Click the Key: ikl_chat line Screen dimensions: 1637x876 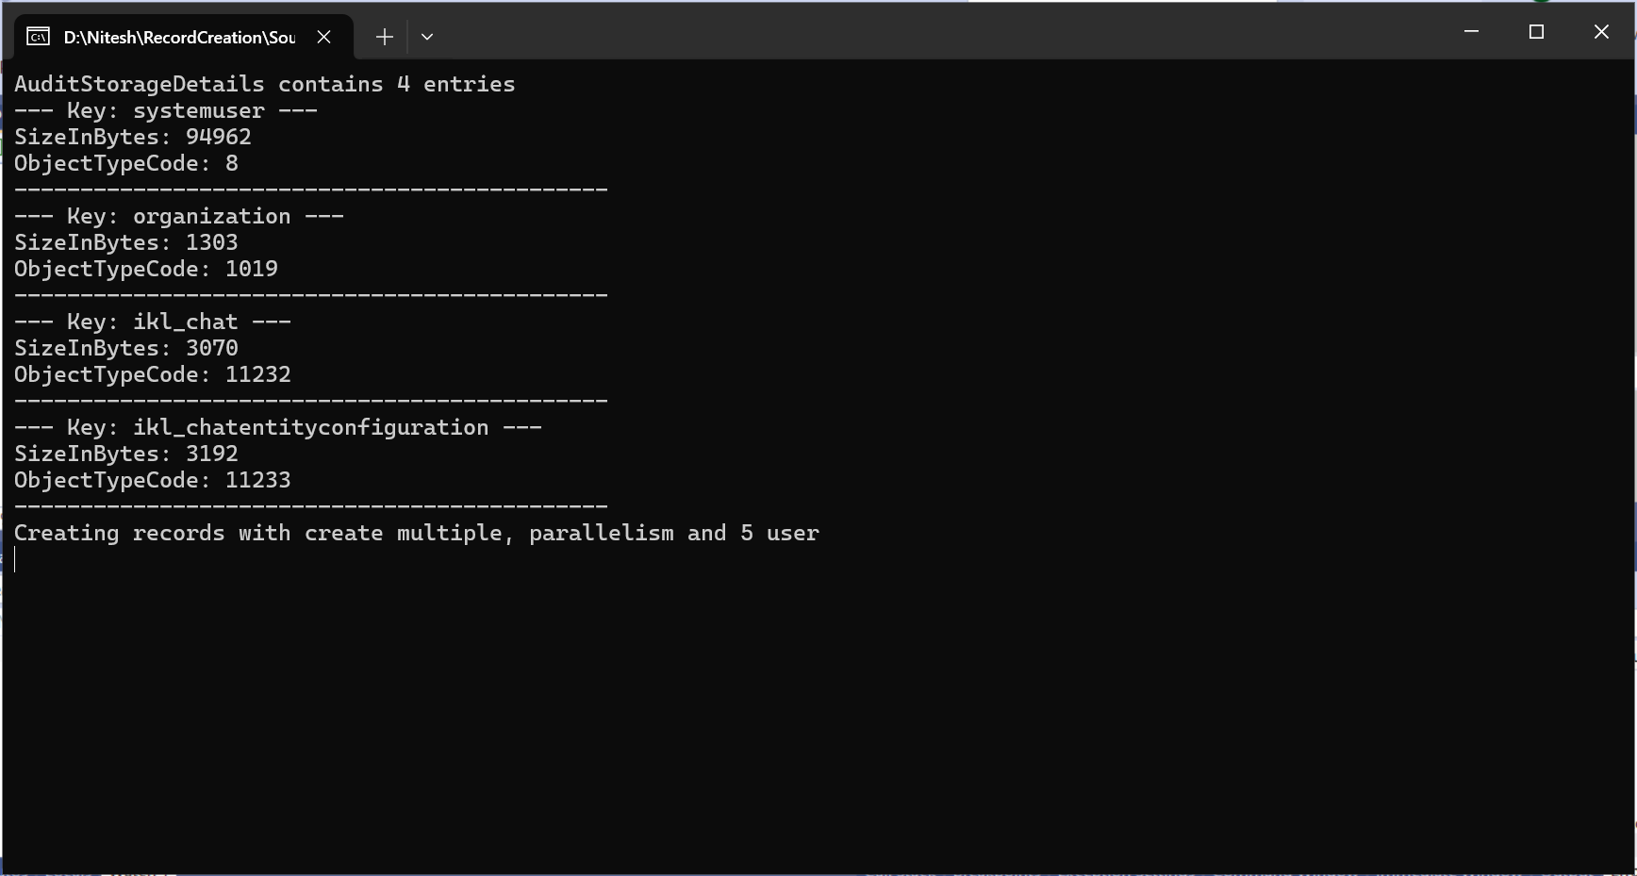click(x=152, y=322)
